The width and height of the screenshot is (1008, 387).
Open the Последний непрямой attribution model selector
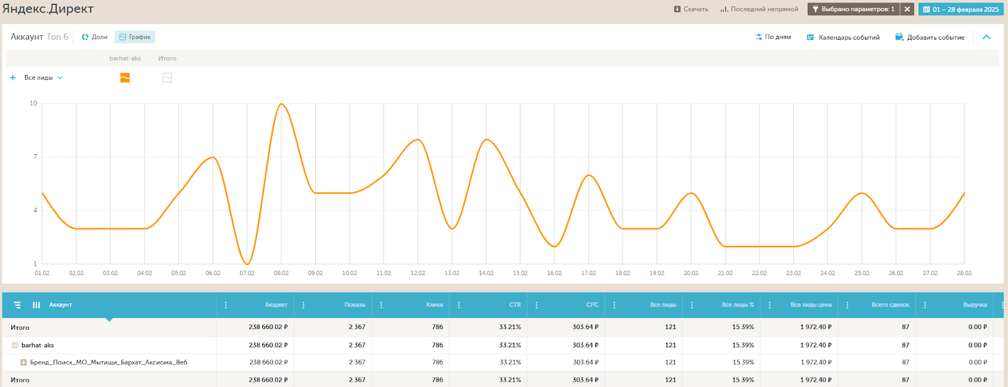point(759,9)
